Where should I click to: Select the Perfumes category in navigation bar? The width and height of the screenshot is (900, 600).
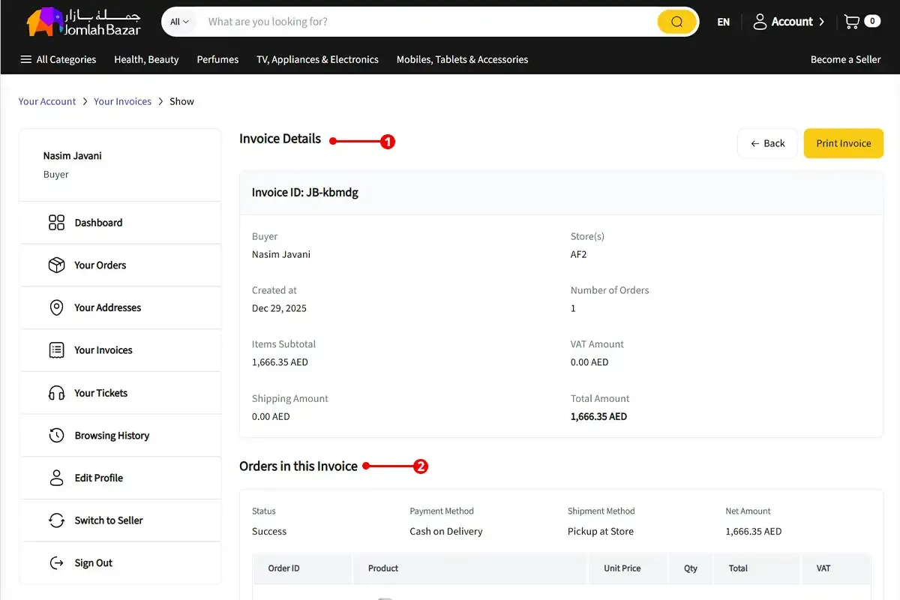217,59
